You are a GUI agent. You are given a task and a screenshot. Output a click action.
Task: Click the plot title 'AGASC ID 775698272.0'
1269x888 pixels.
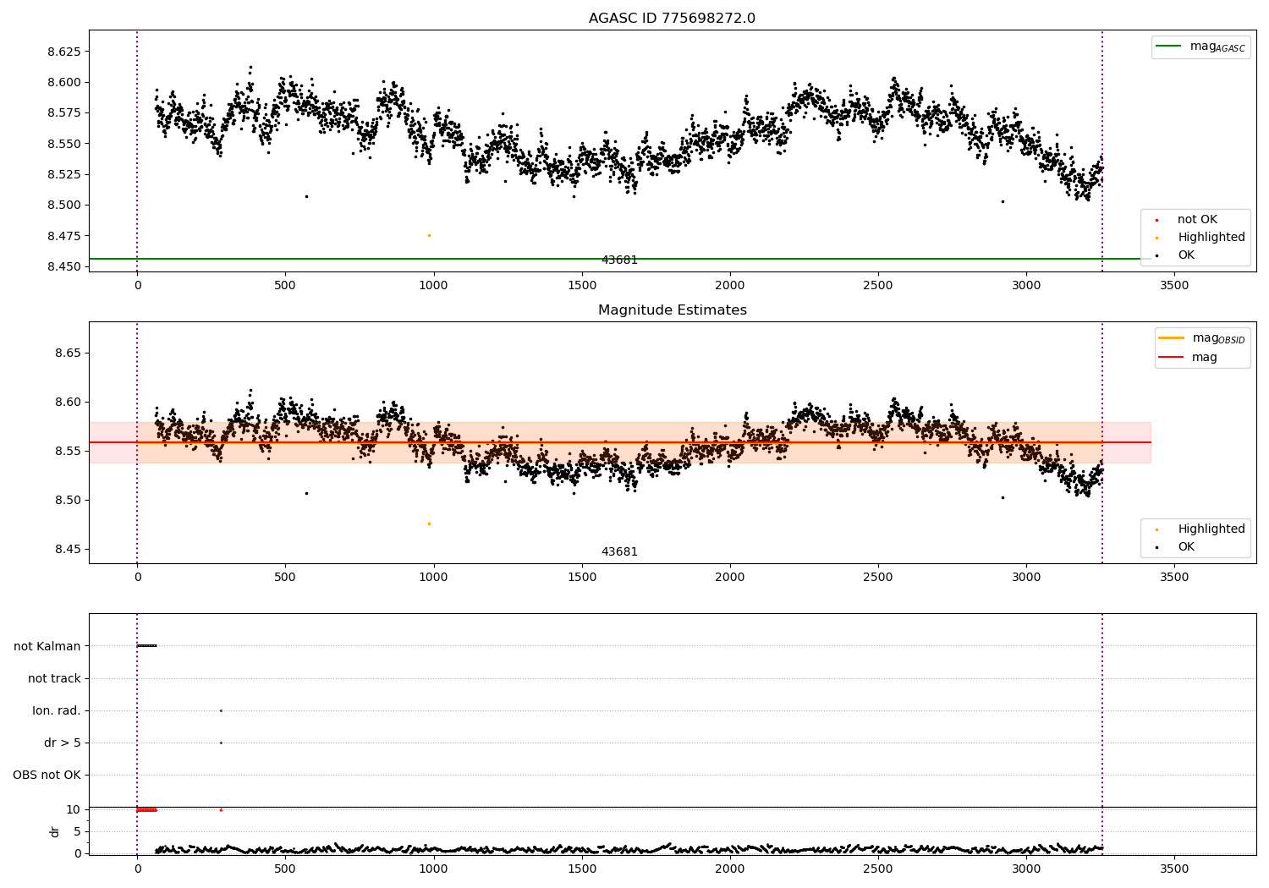click(672, 19)
